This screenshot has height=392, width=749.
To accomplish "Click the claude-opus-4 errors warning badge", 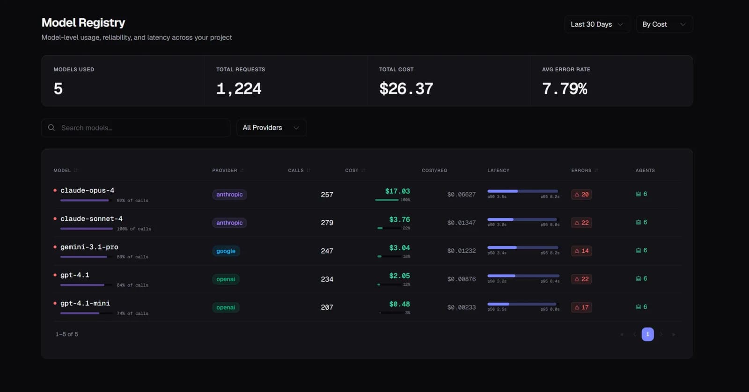I will click(x=581, y=195).
